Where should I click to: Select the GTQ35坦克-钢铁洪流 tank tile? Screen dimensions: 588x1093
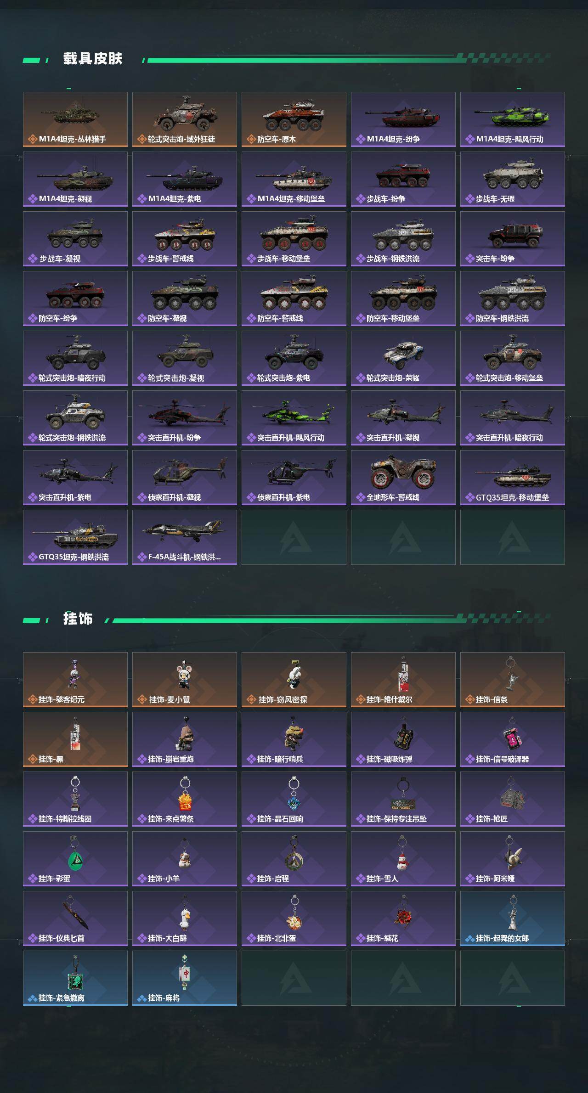(x=75, y=537)
